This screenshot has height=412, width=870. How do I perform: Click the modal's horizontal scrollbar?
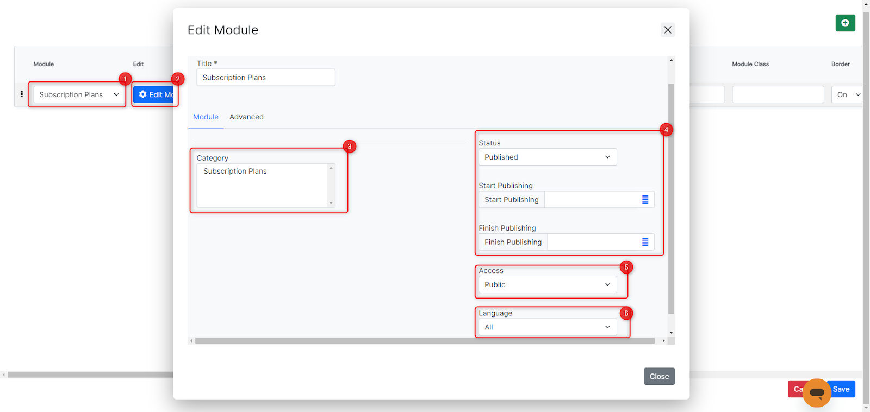(x=424, y=341)
